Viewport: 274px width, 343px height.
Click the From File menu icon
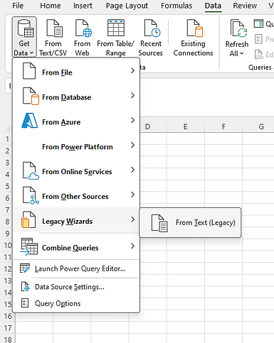pyautogui.click(x=29, y=71)
